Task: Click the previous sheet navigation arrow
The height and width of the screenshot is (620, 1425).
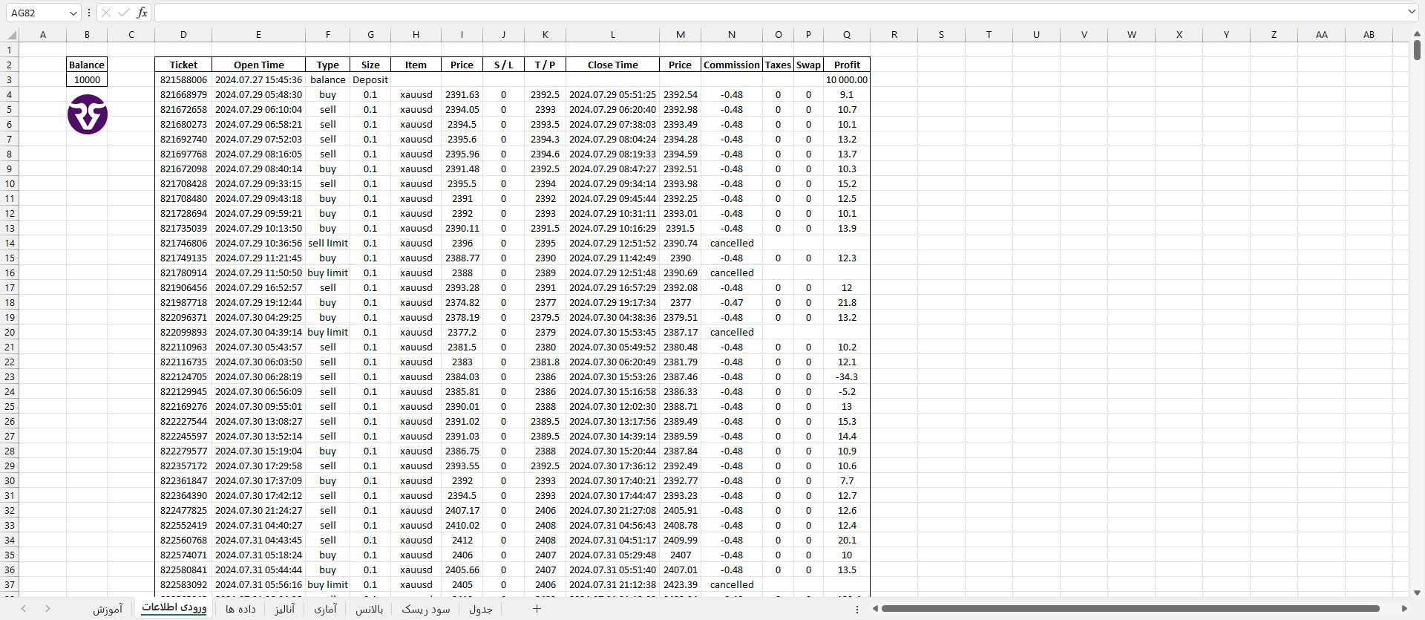Action: pos(24,609)
